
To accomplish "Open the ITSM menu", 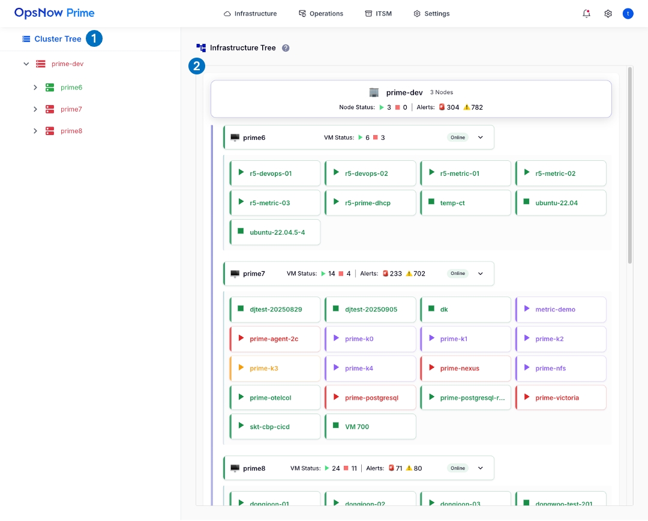I will coord(378,13).
